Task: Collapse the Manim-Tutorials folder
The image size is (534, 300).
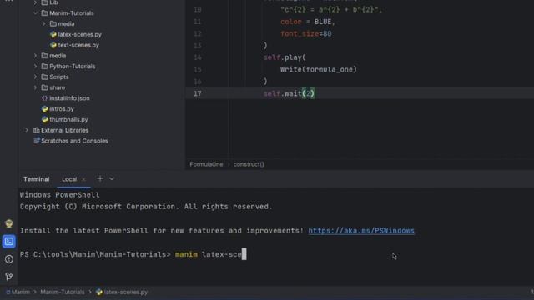Action: click(35, 13)
